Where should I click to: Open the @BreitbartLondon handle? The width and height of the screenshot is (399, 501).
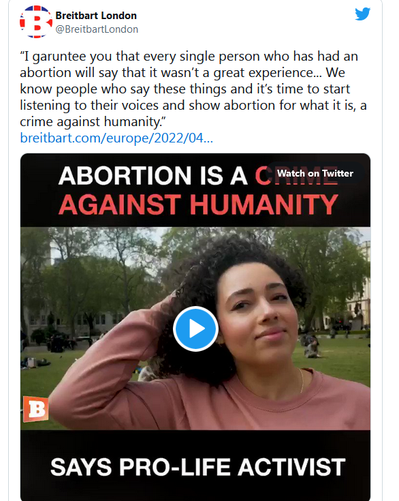pyautogui.click(x=97, y=29)
